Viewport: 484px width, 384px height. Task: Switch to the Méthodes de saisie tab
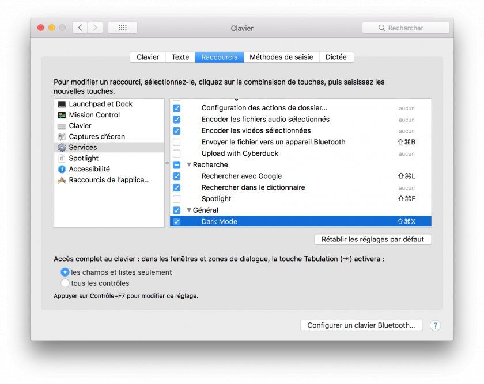tap(281, 57)
